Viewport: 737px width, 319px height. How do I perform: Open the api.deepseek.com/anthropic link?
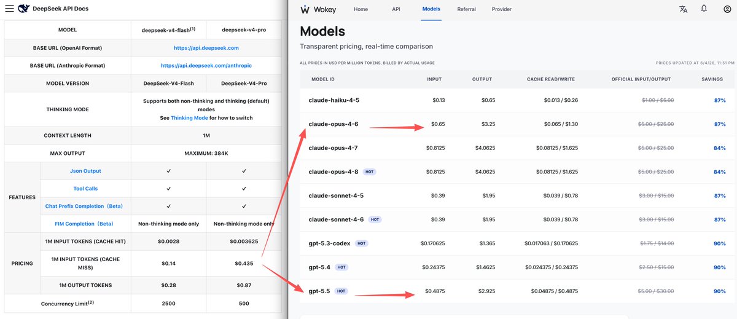point(206,66)
